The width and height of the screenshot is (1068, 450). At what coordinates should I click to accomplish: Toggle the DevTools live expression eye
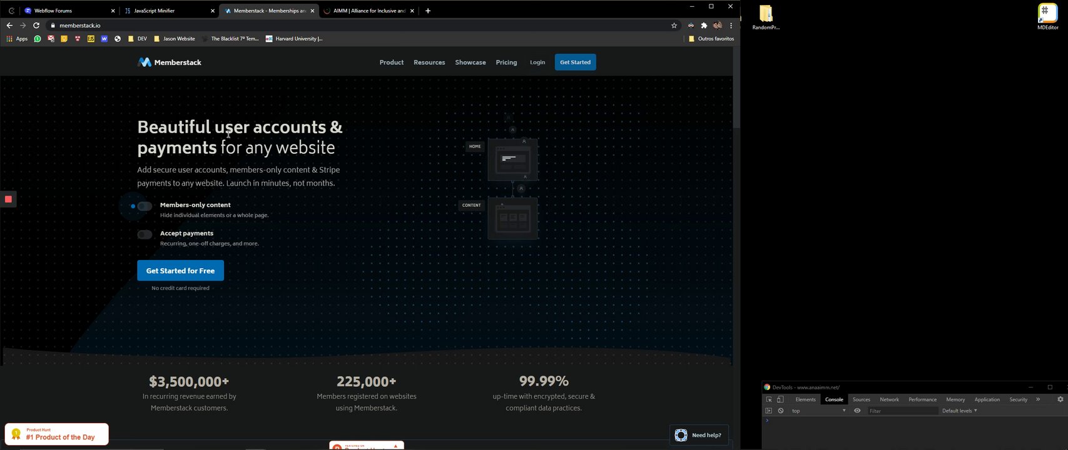coord(857,411)
